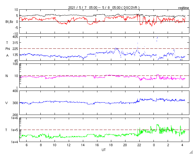Click the 'realtime' label
193x154 pixels.
point(184,8)
